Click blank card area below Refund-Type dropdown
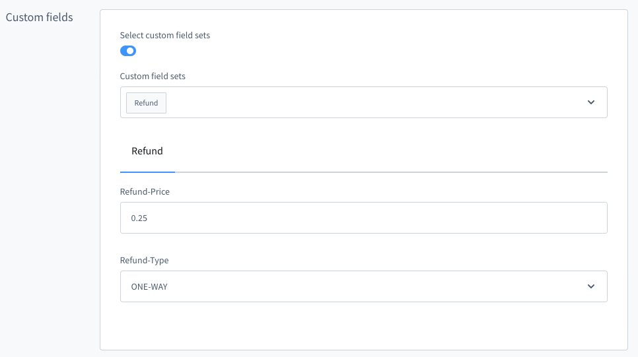Viewport: 638px width, 357px height. pos(363,327)
